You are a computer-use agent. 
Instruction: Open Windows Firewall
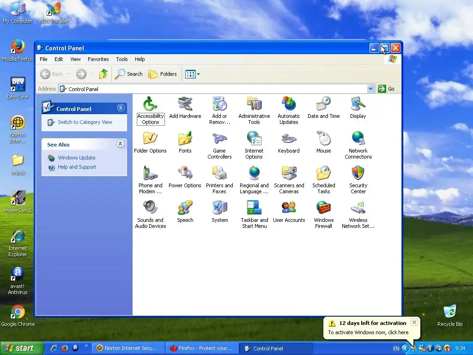pos(323,214)
